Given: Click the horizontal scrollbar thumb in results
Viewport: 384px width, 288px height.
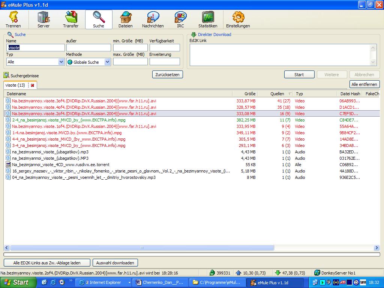Looking at the screenshot, I should [x=142, y=247].
